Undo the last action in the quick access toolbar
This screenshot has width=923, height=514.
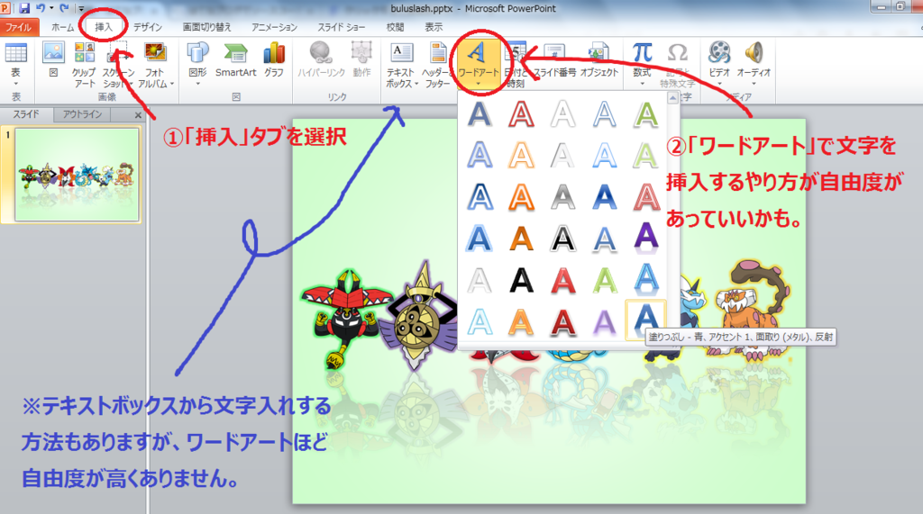pyautogui.click(x=40, y=8)
